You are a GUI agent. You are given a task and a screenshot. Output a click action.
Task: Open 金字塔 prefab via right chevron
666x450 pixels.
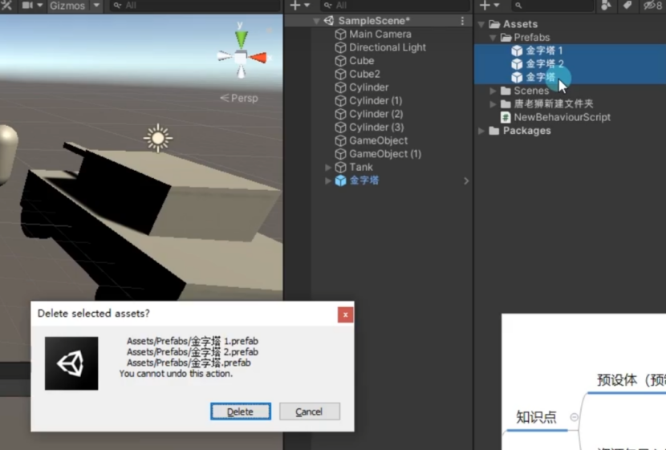click(x=466, y=181)
